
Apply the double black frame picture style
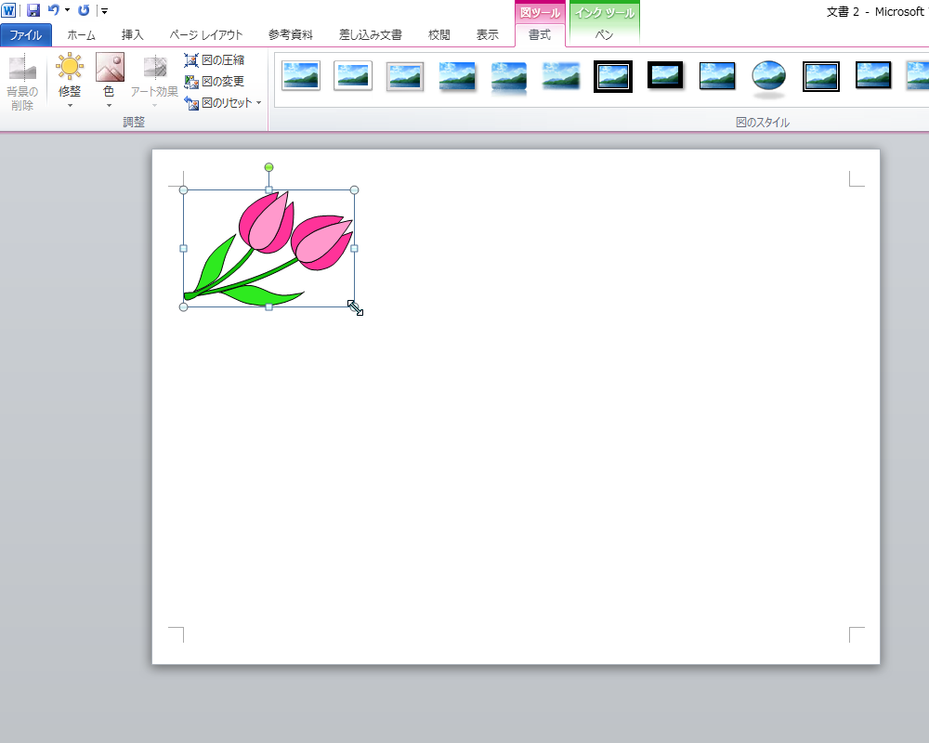pos(613,76)
